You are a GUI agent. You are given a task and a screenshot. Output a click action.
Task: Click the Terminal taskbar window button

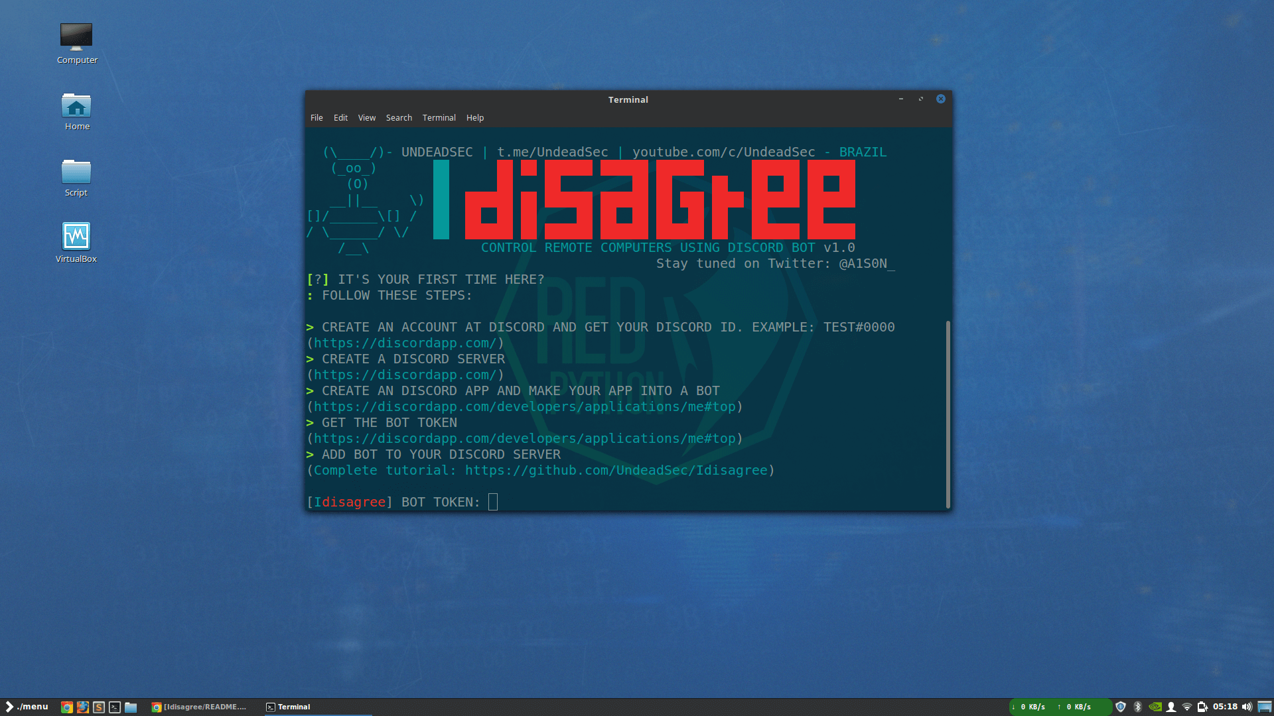pyautogui.click(x=289, y=707)
